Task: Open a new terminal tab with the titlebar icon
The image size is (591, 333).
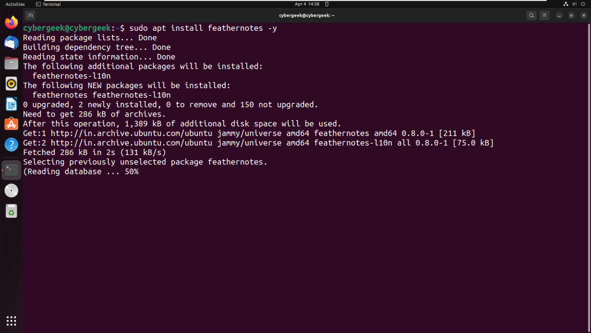Action: pyautogui.click(x=31, y=15)
